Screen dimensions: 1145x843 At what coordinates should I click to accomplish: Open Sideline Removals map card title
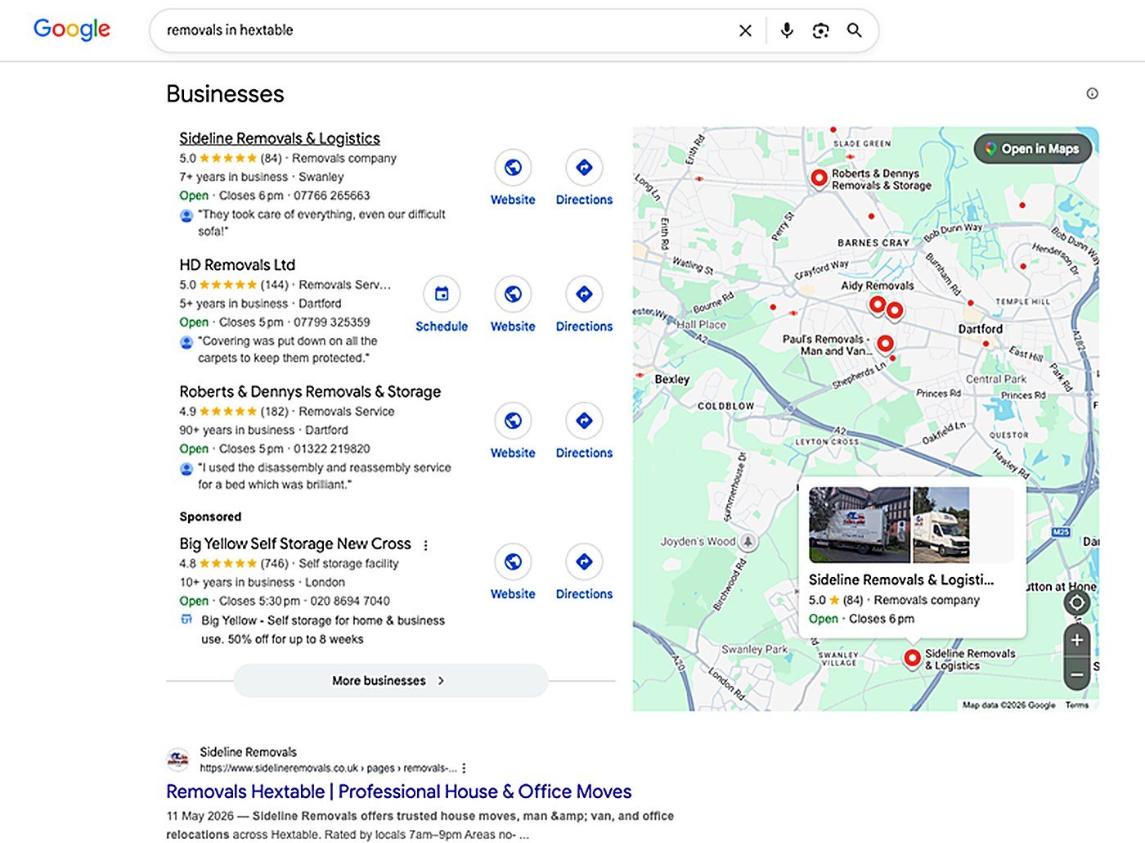[x=901, y=579]
